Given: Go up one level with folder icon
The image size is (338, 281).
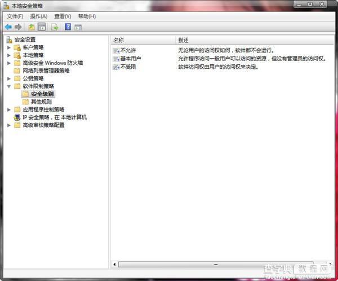Looking at the screenshot, I should (32, 27).
